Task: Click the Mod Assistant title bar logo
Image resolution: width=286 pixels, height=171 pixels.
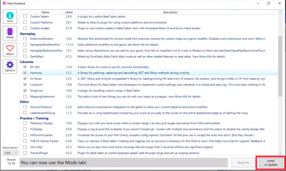Action: [4, 3]
